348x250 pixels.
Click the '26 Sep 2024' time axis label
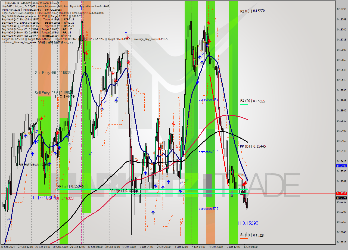8,247
